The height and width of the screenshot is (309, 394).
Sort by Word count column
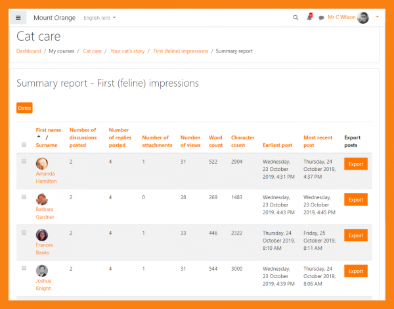click(215, 141)
